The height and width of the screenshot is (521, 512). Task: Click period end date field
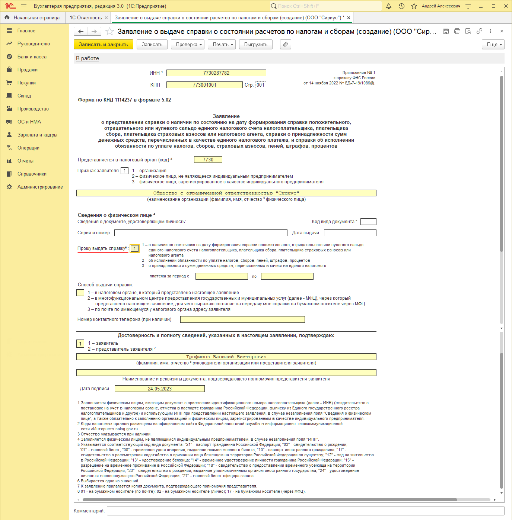(287, 276)
